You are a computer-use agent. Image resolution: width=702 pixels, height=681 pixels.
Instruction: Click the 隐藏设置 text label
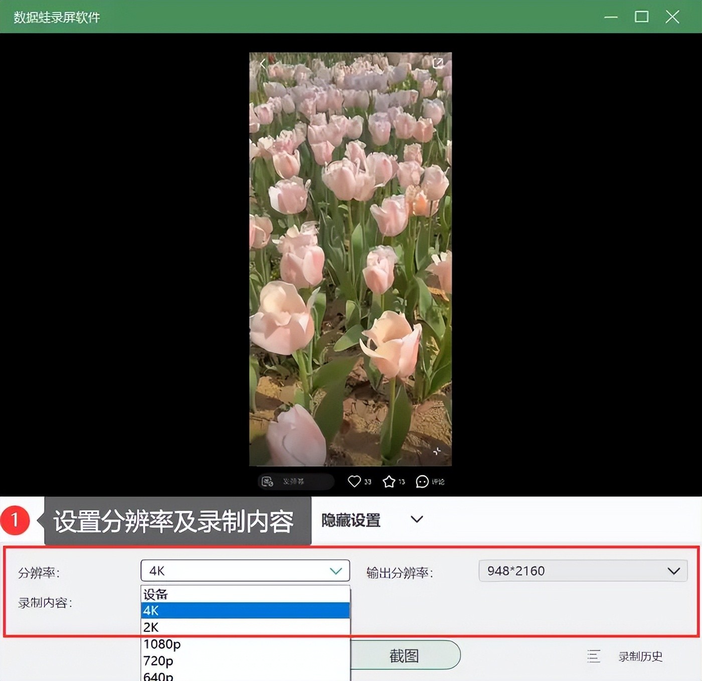350,521
